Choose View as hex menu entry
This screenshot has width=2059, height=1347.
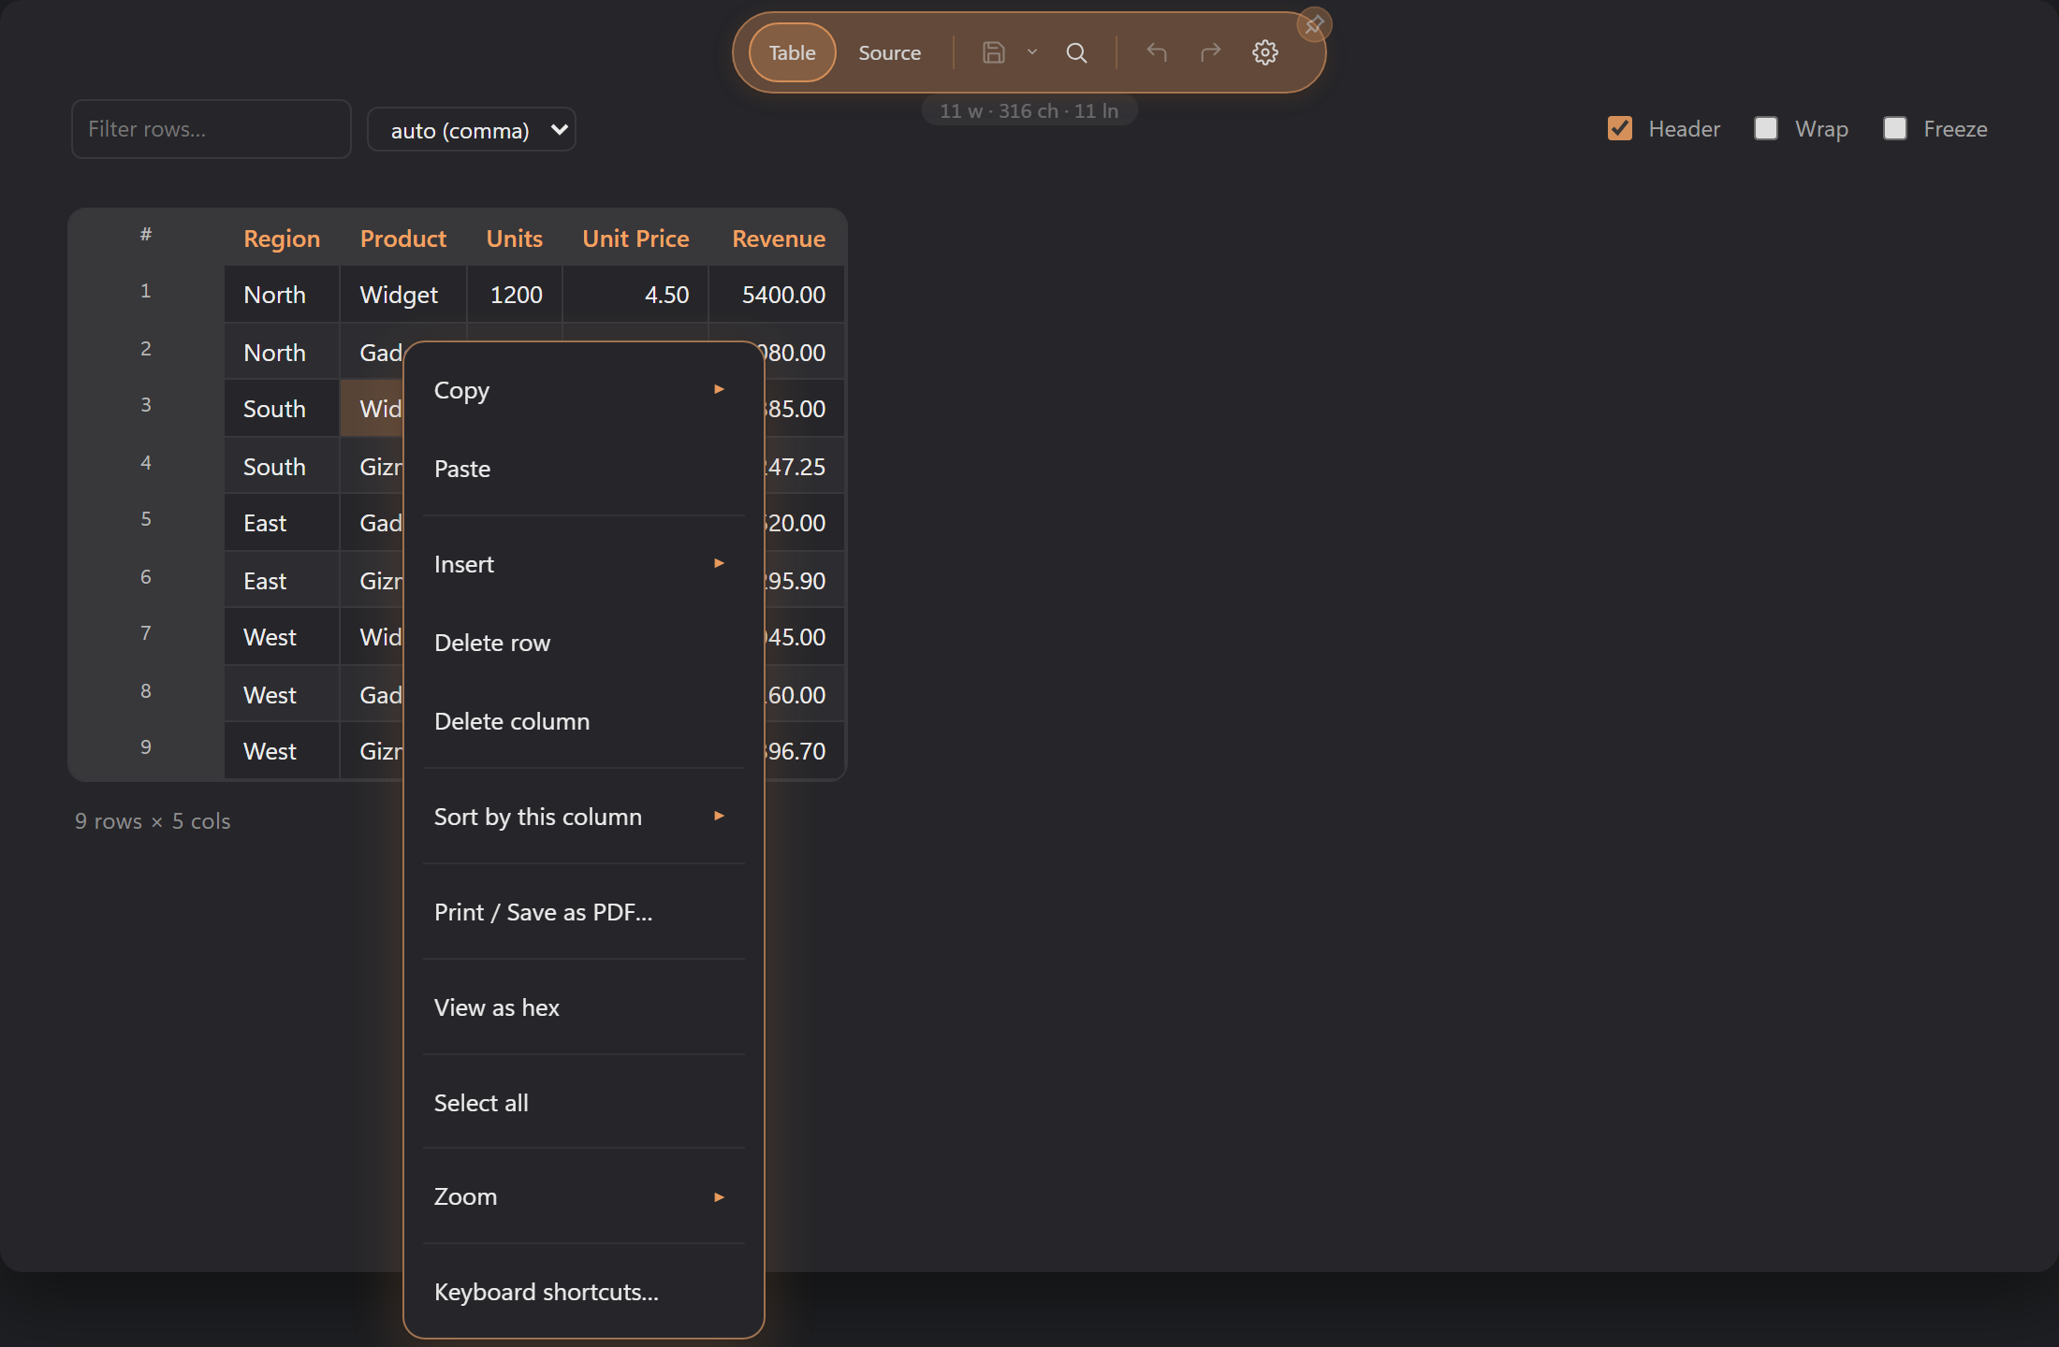pos(583,1007)
